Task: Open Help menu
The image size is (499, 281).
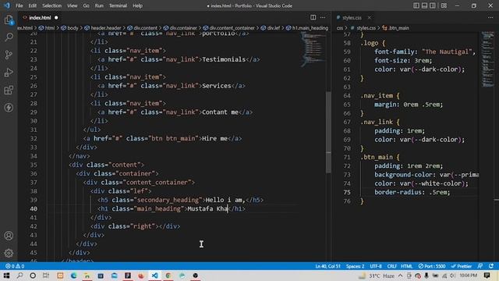Action: (137, 5)
